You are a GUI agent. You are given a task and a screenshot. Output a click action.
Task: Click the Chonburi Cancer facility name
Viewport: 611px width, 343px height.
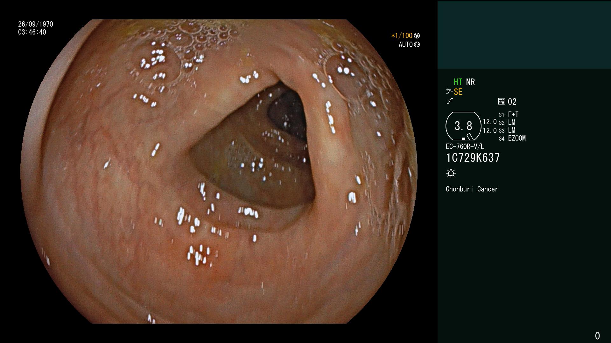tap(472, 189)
